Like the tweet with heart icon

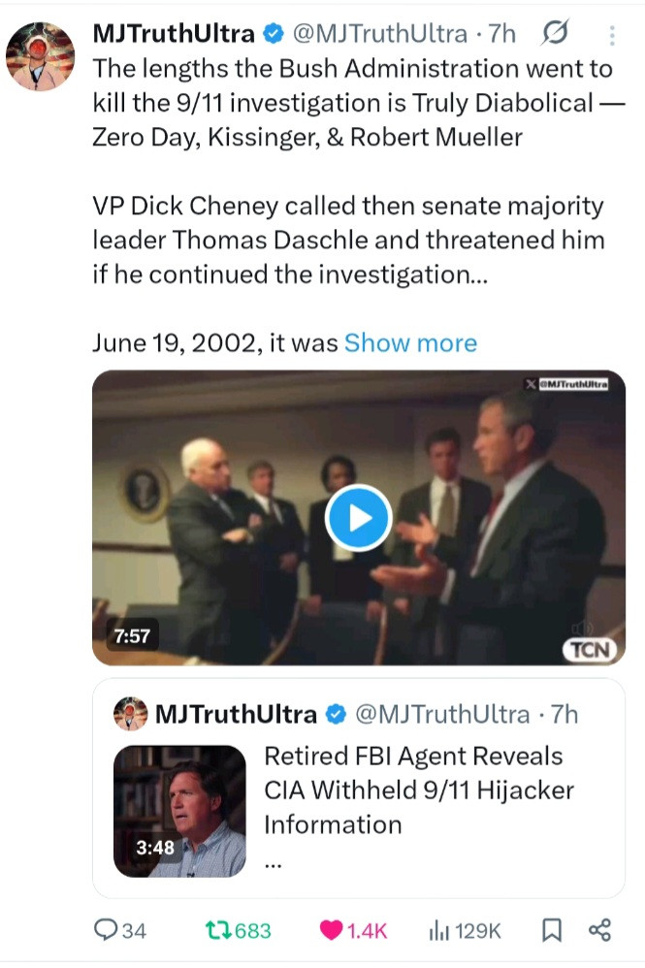[332, 930]
